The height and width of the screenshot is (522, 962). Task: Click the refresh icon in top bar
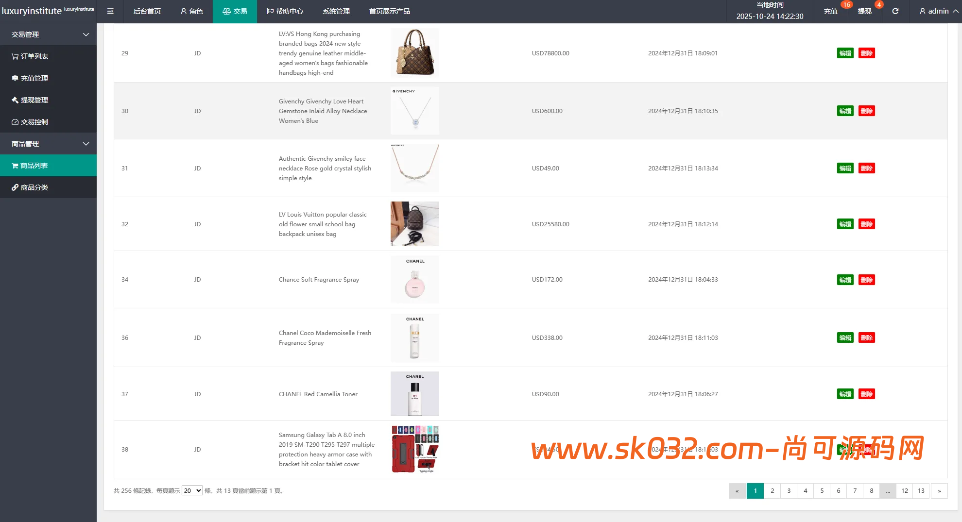tap(895, 11)
